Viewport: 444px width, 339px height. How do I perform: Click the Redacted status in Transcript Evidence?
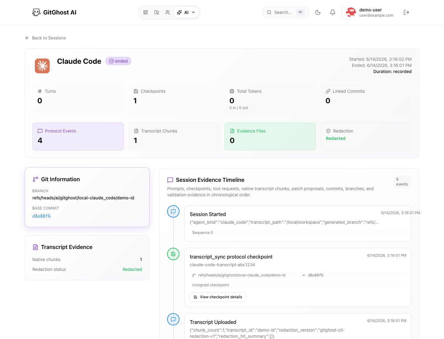click(132, 269)
